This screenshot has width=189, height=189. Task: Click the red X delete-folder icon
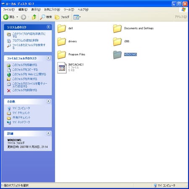9,91
